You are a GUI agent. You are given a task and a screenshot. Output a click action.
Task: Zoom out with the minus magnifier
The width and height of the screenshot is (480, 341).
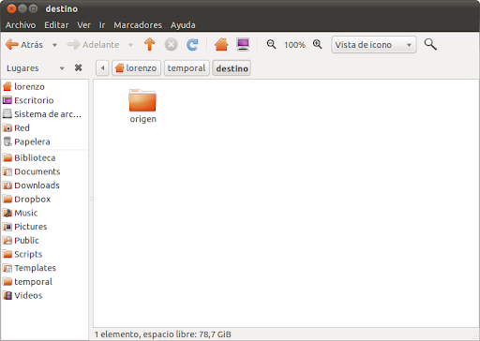point(271,44)
